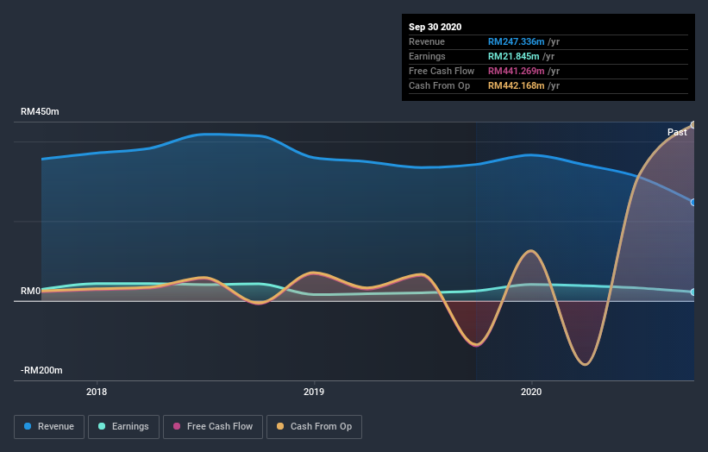Click the RM442.168m cash from op value
Screen dimensions: 708x452
point(516,85)
